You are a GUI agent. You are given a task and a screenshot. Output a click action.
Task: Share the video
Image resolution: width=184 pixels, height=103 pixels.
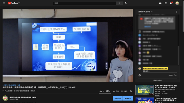coord(116,91)
